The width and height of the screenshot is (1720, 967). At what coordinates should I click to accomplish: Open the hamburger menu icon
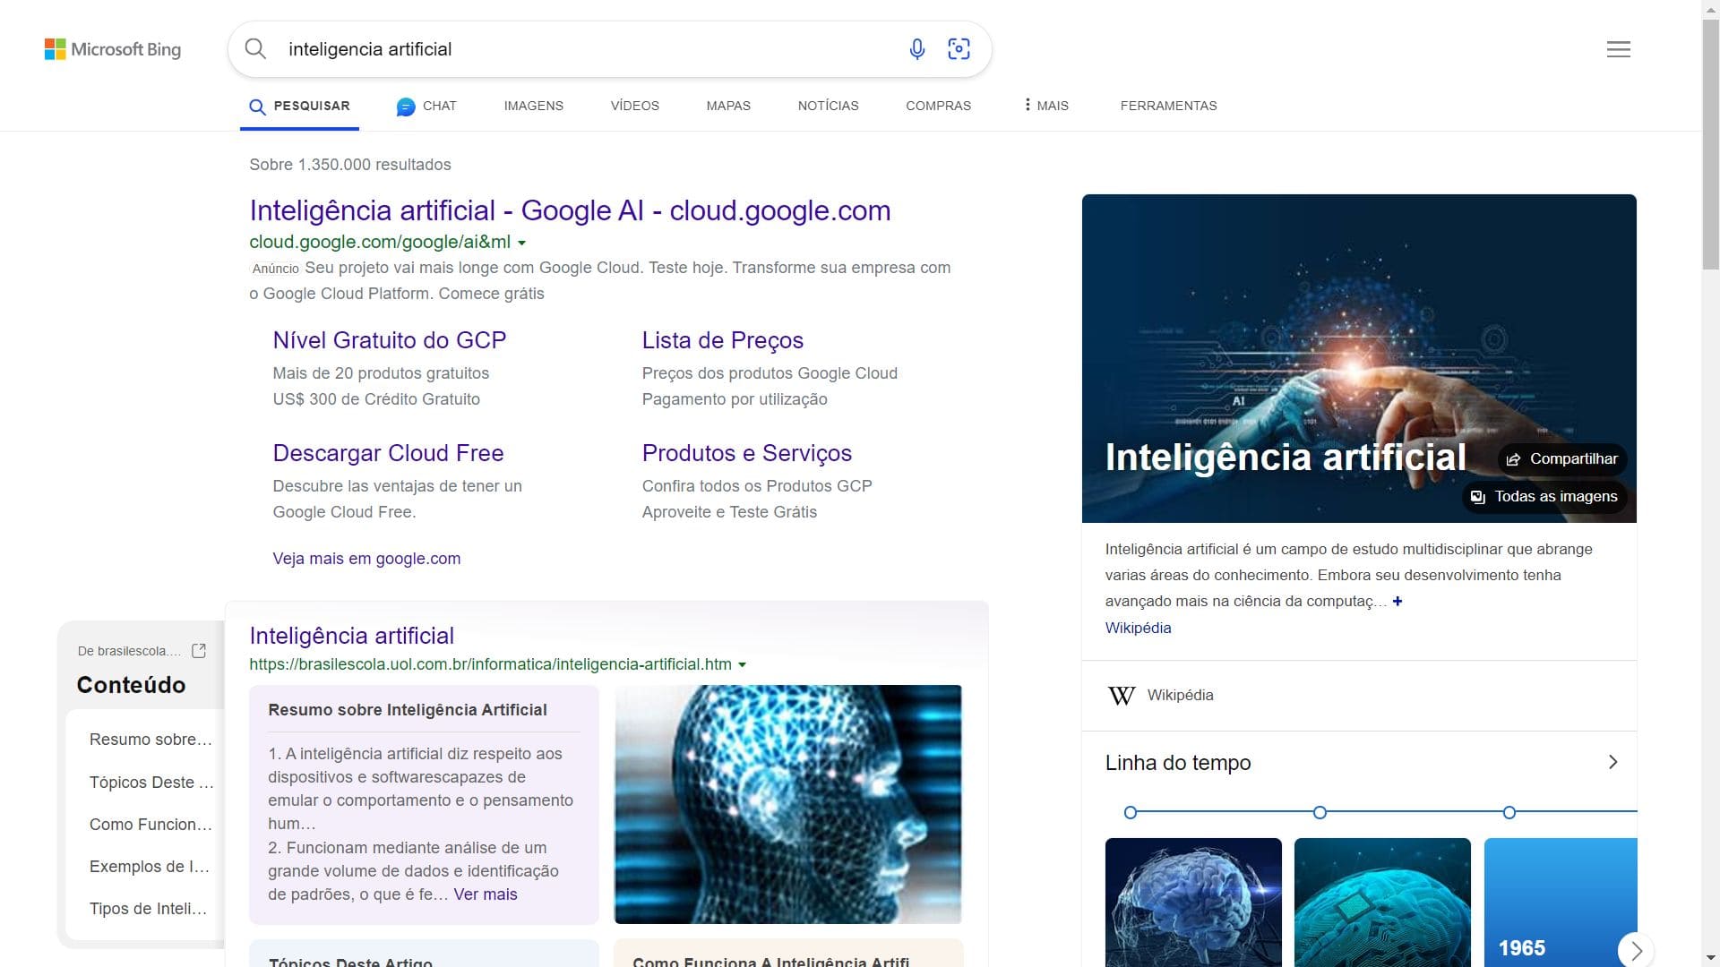tap(1618, 49)
